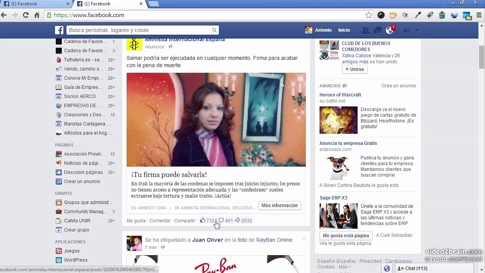Open messages icon in blue bar

pyautogui.click(x=377, y=30)
